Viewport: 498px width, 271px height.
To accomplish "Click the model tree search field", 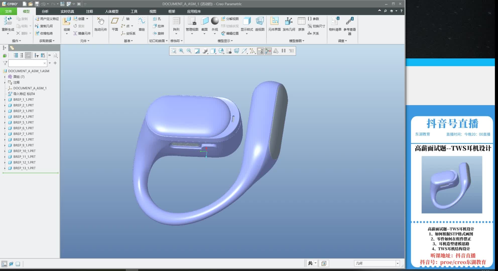I will coord(26,63).
